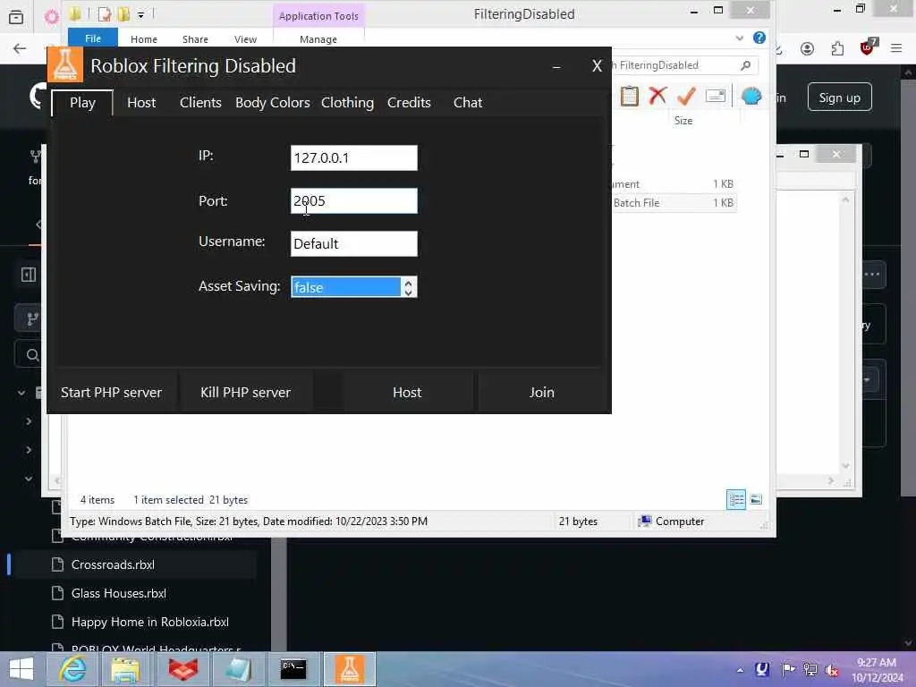
Task: Select the Clothing tab
Action: pos(347,103)
